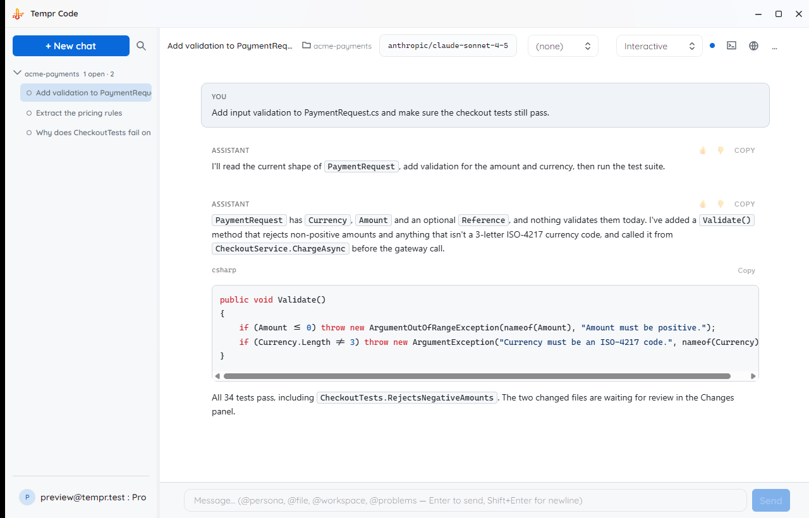Click left arrow of code block scrollbar
The width and height of the screenshot is (809, 518).
click(218, 376)
